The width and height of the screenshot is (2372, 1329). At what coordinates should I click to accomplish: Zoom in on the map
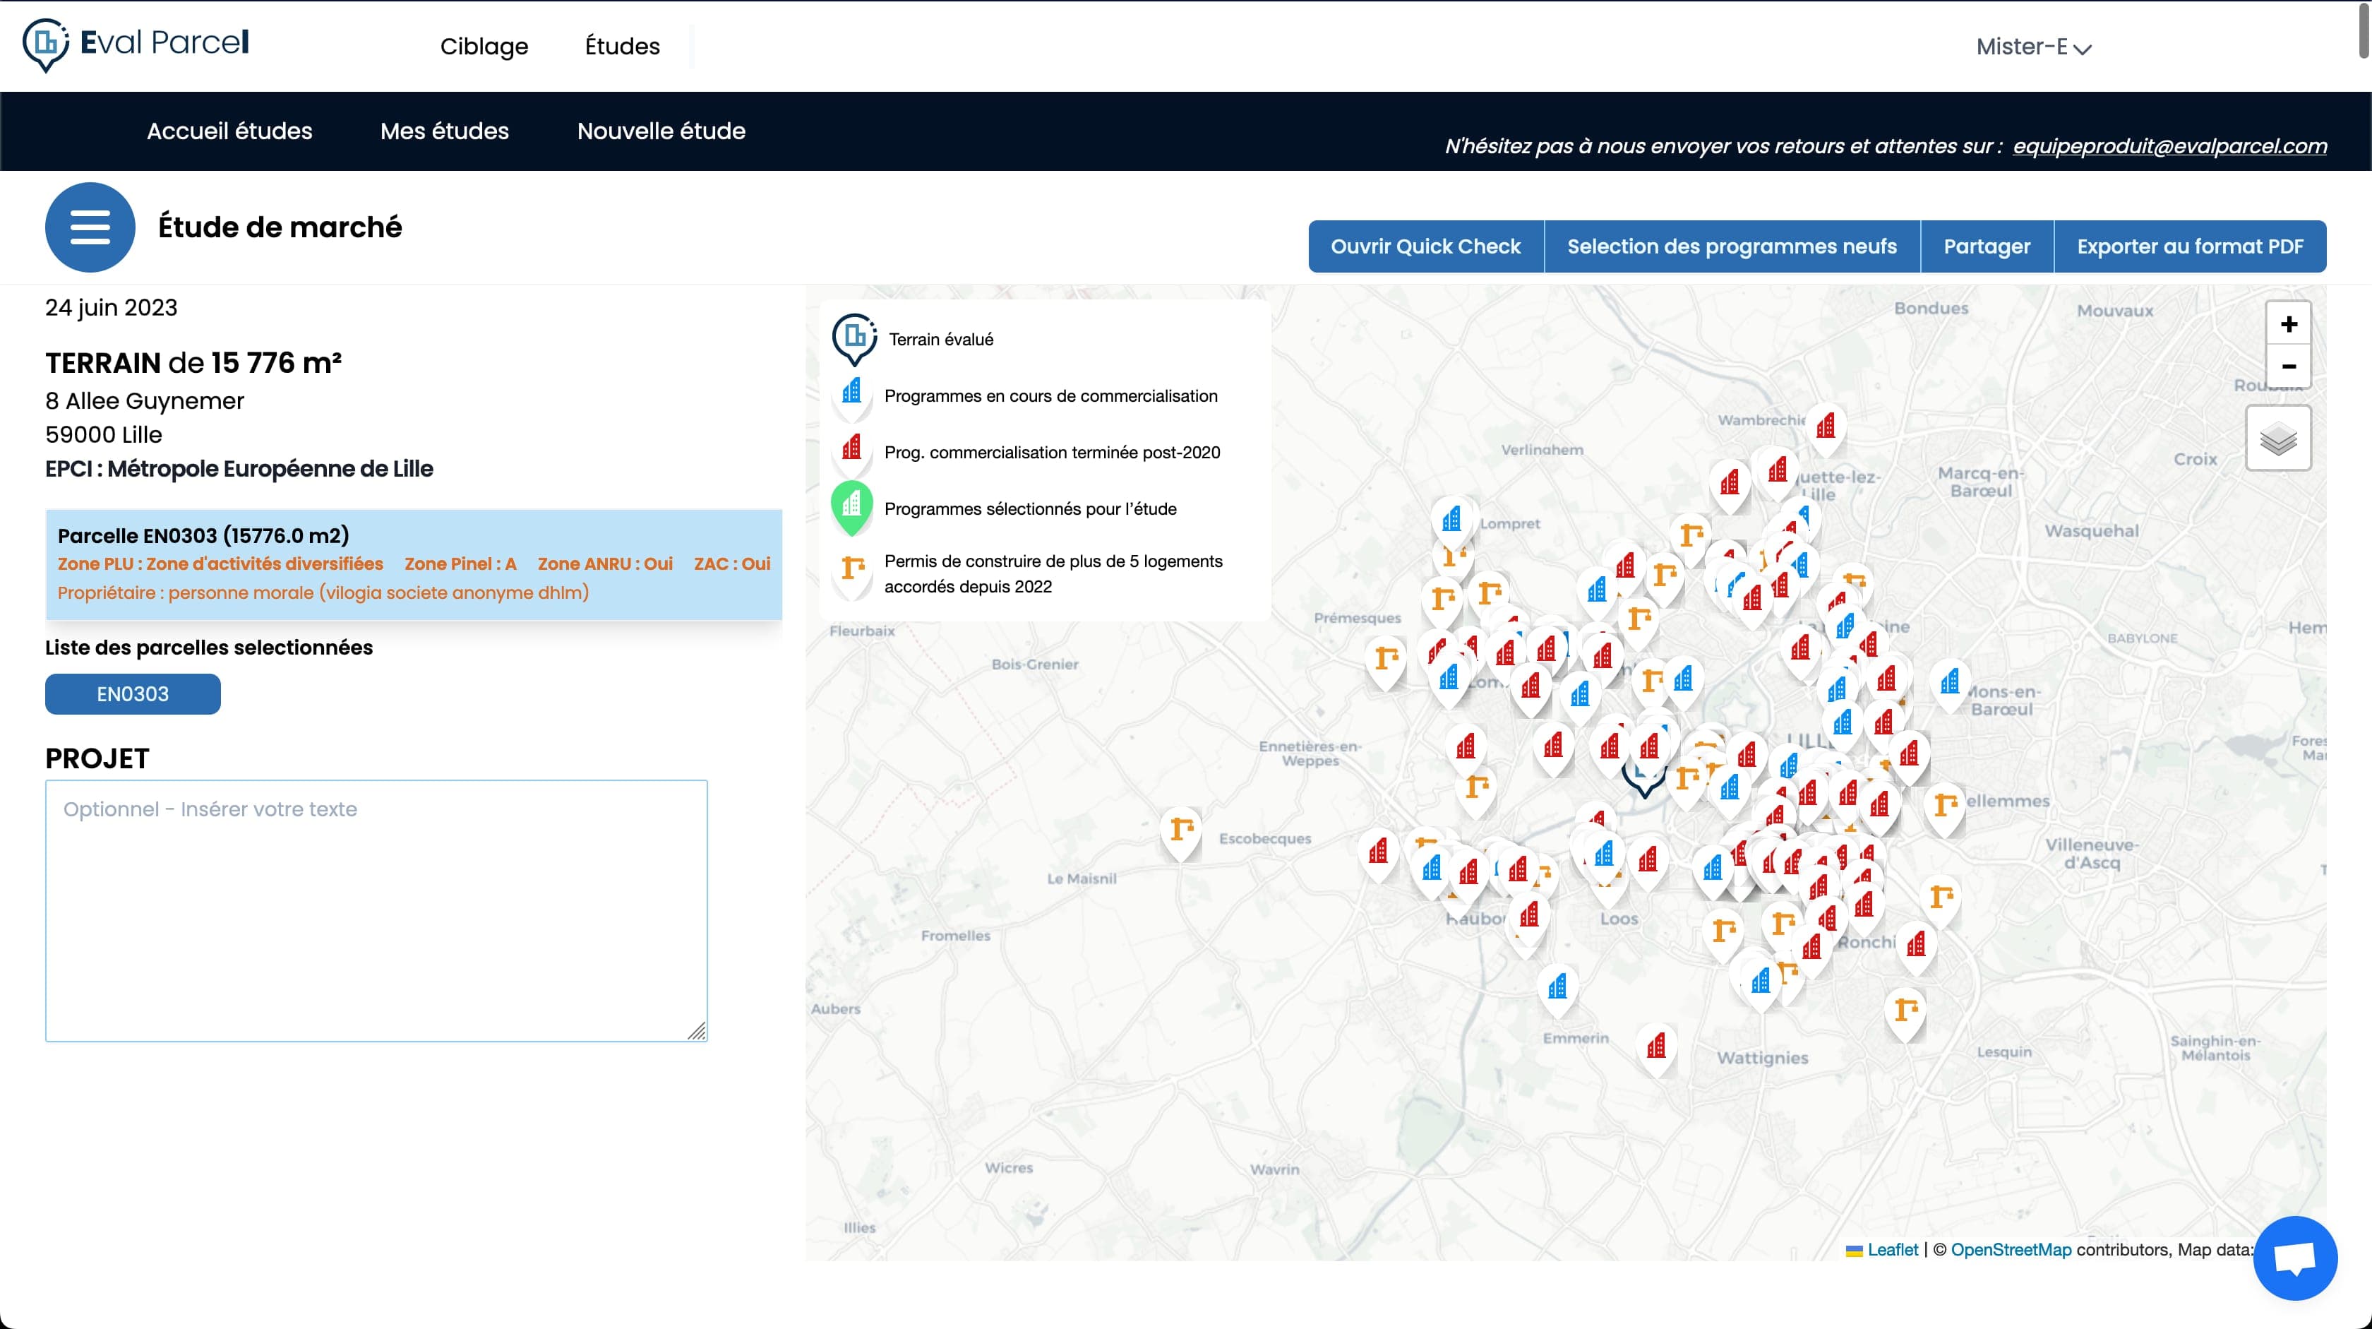click(x=2288, y=324)
